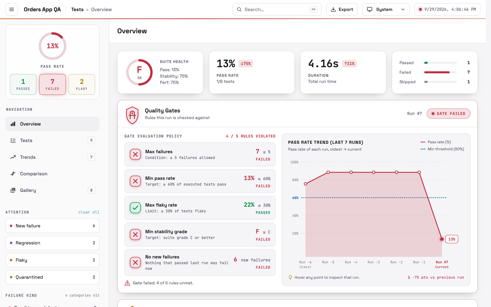This screenshot has height=307, width=491.
Task: Toggle the New failure attention filter
Action: pyautogui.click(x=53, y=226)
